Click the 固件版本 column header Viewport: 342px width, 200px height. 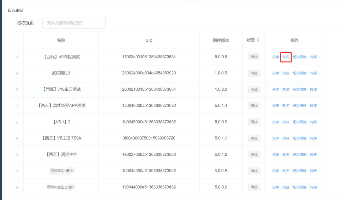[221, 40]
